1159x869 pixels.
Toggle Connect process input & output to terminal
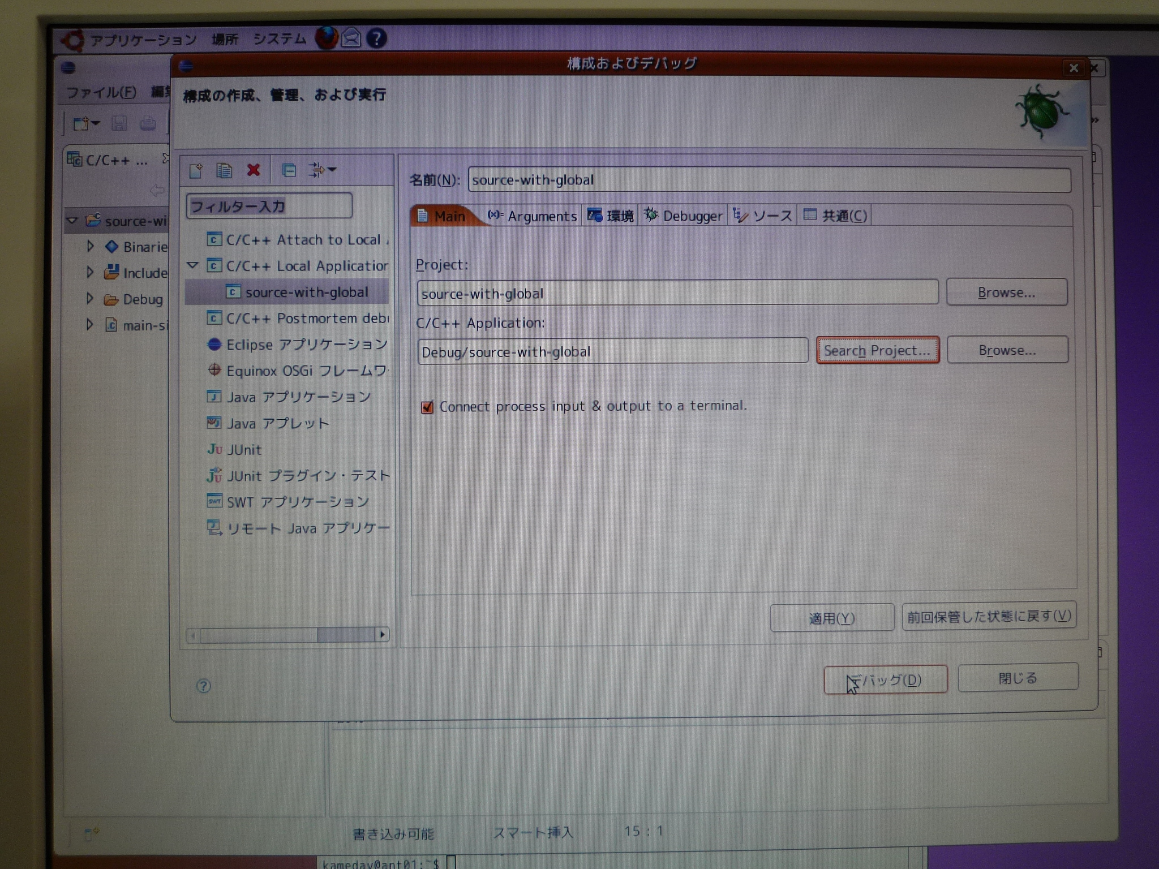[427, 407]
